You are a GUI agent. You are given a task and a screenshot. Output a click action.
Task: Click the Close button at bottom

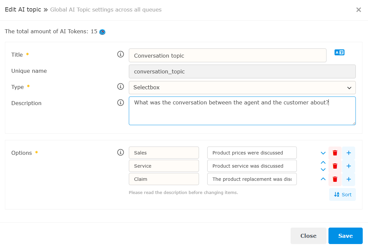[x=308, y=236]
